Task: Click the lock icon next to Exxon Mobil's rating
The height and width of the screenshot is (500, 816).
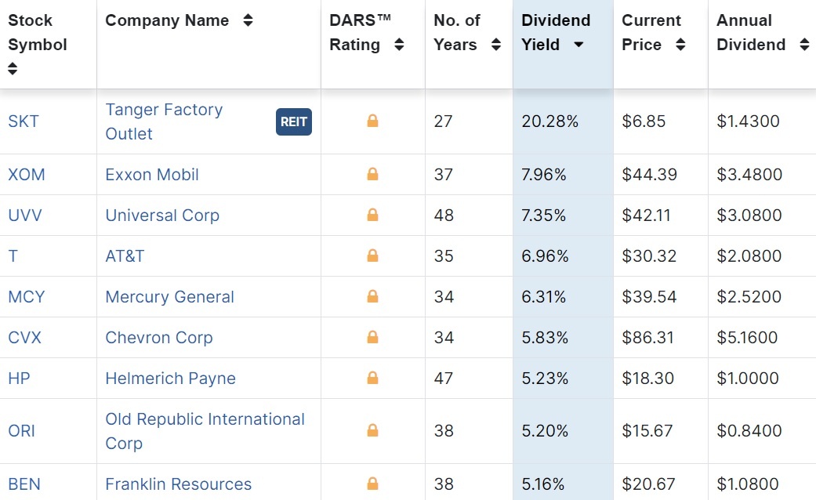Action: tap(373, 175)
